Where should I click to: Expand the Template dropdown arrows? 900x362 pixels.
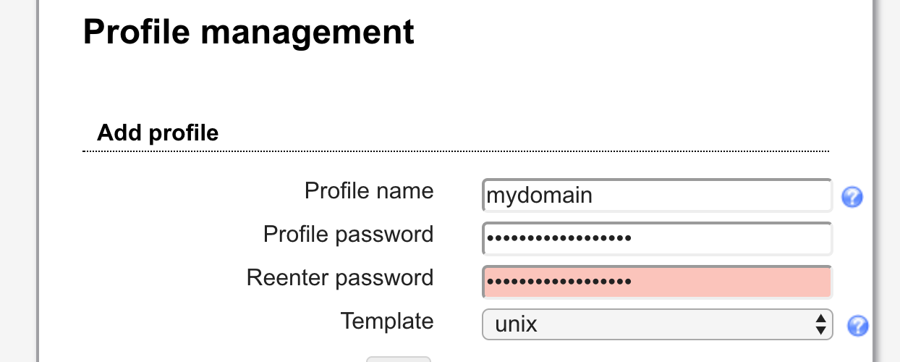(820, 324)
